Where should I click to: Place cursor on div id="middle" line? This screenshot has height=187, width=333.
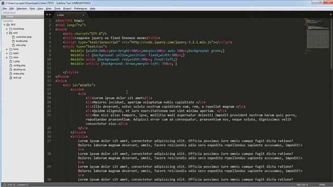[x=79, y=85]
